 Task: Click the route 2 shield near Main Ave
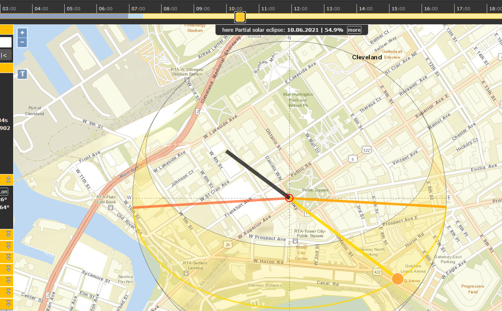pos(48,295)
